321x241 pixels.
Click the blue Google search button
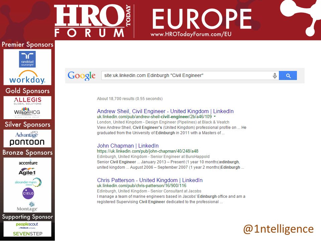(288, 76)
